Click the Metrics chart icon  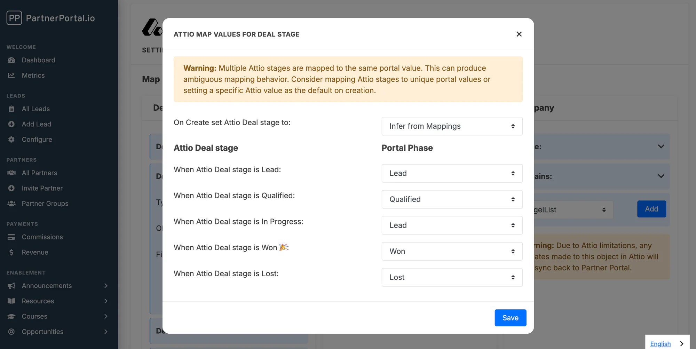point(11,76)
